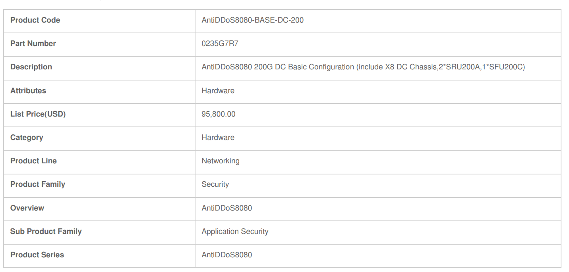
Task: Click the Sub Product Family label
Action: tap(46, 232)
